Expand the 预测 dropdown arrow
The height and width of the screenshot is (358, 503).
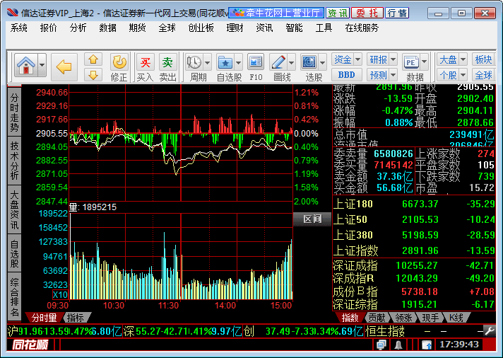point(393,75)
